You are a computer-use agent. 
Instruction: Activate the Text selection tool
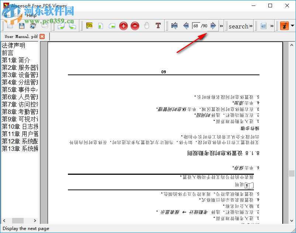[x=158, y=26]
